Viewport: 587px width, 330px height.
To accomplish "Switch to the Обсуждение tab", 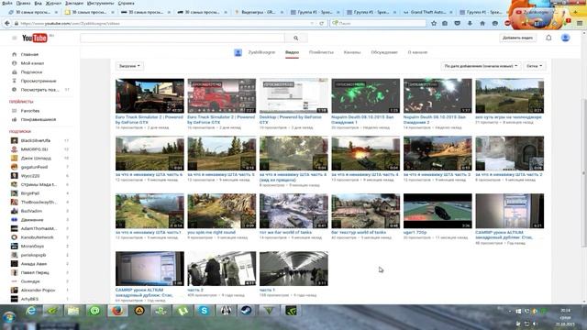I will [384, 52].
